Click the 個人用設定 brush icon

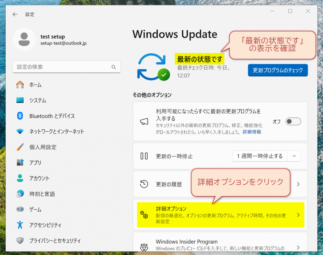point(20,147)
